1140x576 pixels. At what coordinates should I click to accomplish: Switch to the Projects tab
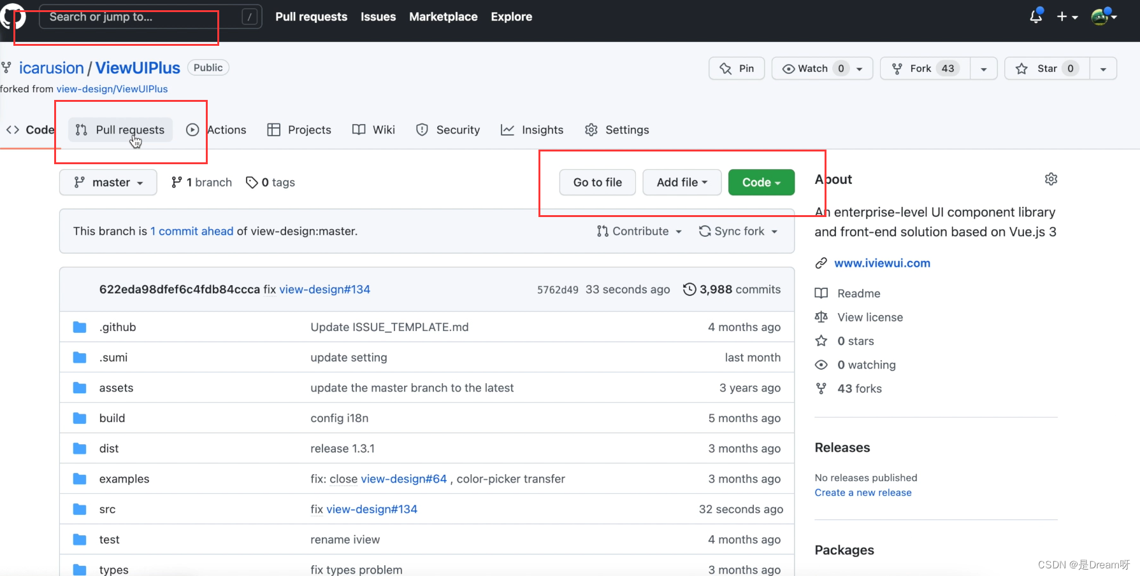(x=299, y=130)
